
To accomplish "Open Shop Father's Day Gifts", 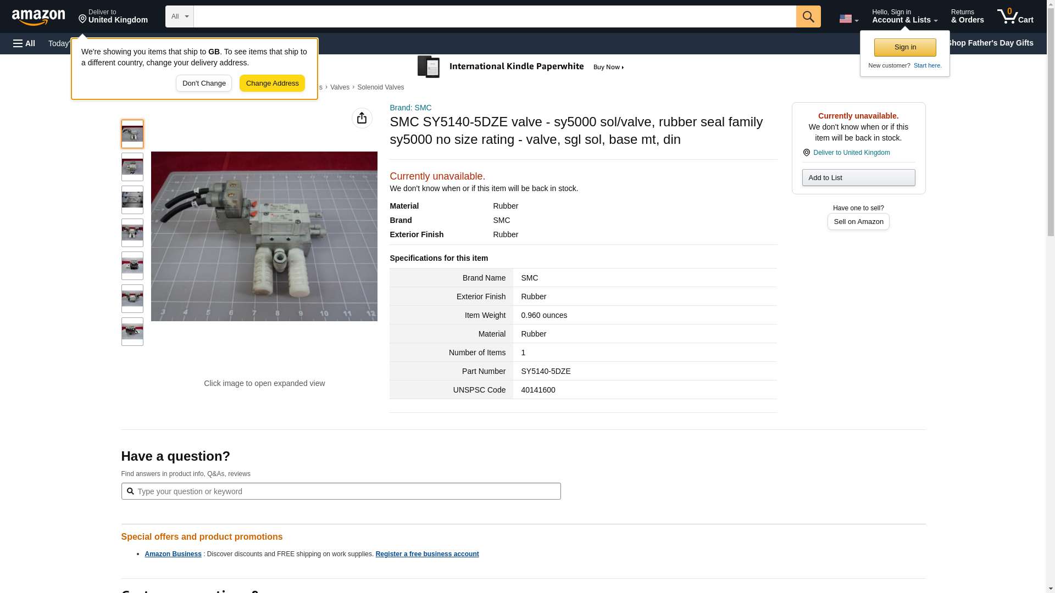I will tap(989, 43).
